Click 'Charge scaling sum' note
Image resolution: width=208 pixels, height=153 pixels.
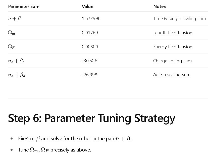pos(172,61)
